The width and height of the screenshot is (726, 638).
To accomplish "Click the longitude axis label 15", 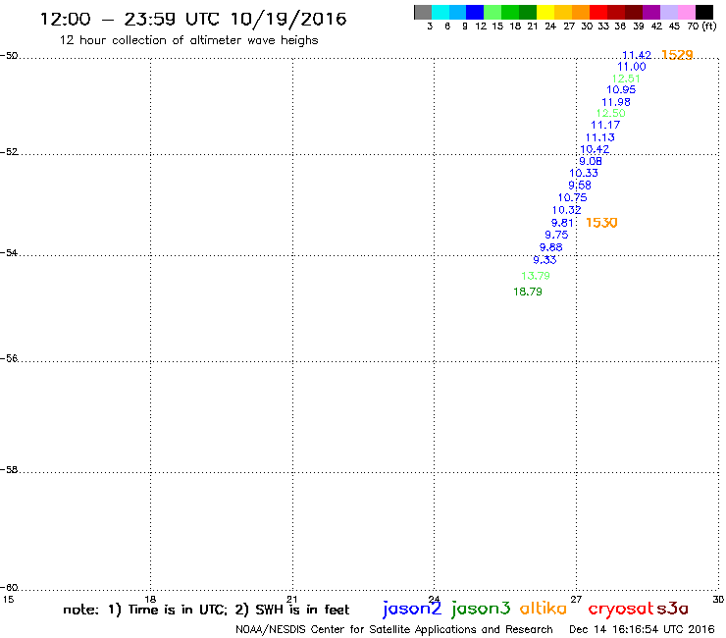I will click(8, 600).
